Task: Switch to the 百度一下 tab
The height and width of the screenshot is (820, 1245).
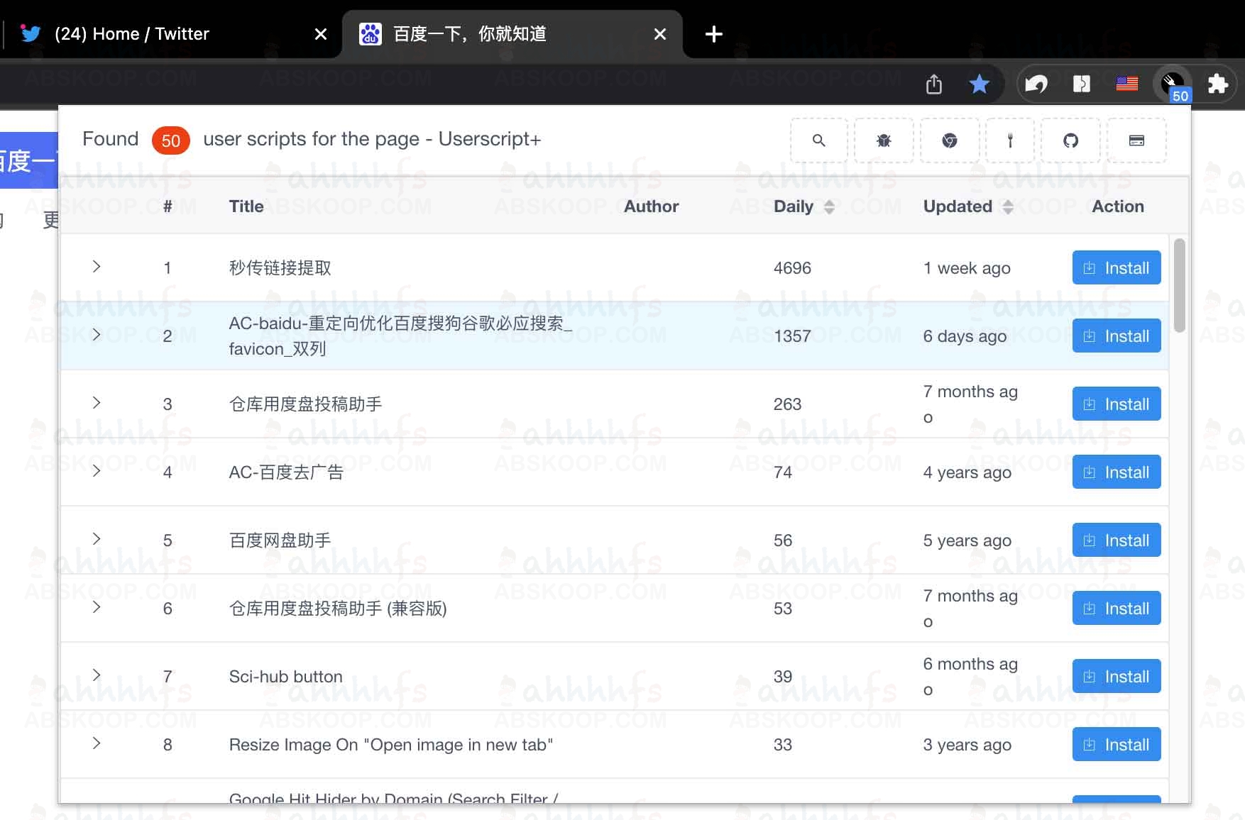Action: [x=468, y=33]
